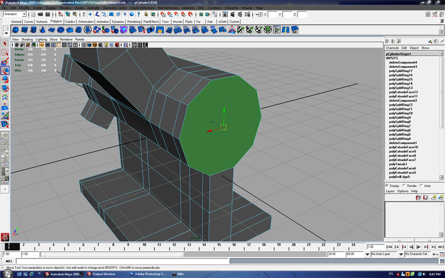Screen dimensions: 445x278
Task: Click the polygon cone shelf icon
Action: [x=43, y=30]
